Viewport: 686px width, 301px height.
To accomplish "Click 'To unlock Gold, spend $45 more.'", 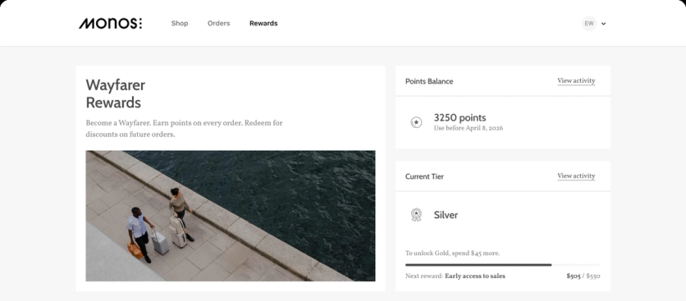I will click(x=452, y=253).
